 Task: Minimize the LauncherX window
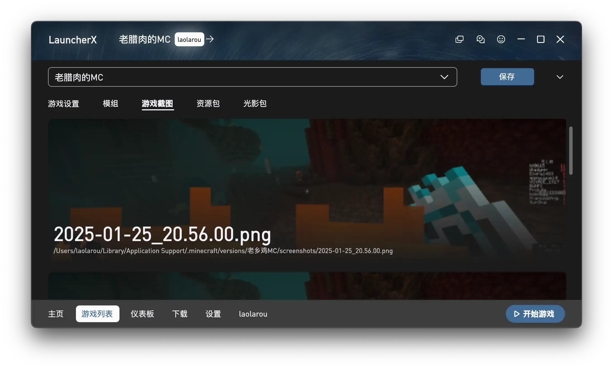[521, 39]
